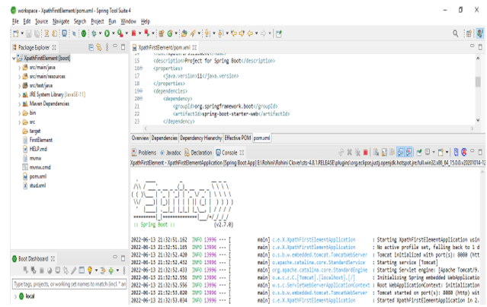This screenshot has width=487, height=307.
Task: Close the XpathFirstElement/pom.xml editor tab
Action: (194, 47)
